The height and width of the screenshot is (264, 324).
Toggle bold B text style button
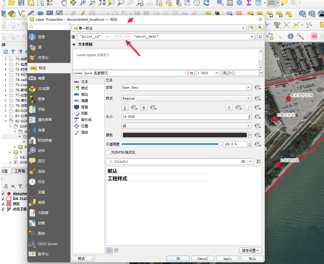229,107
